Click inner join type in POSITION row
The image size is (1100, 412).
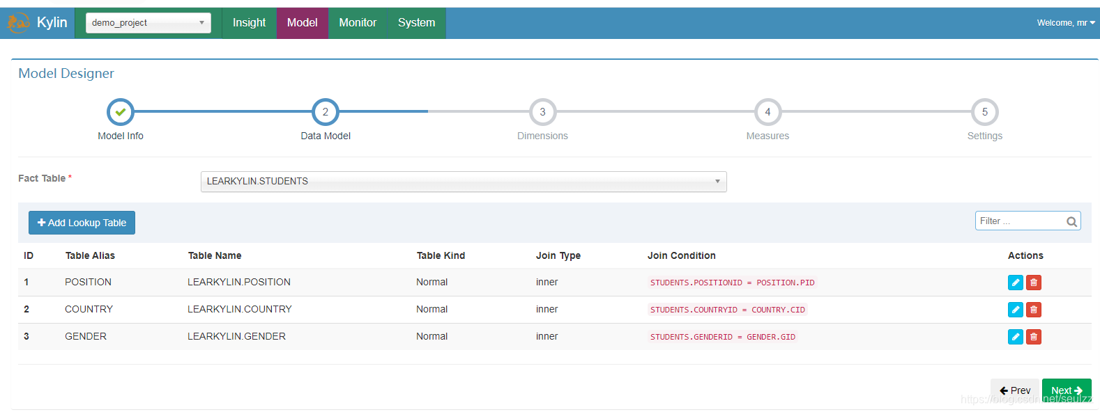[547, 282]
